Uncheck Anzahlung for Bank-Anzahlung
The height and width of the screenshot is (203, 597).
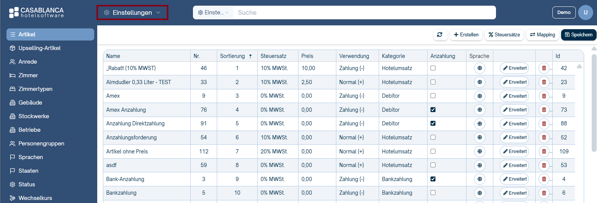pos(433,179)
